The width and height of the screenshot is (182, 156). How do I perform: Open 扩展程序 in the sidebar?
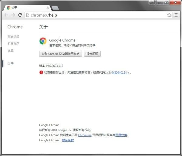click(13, 43)
